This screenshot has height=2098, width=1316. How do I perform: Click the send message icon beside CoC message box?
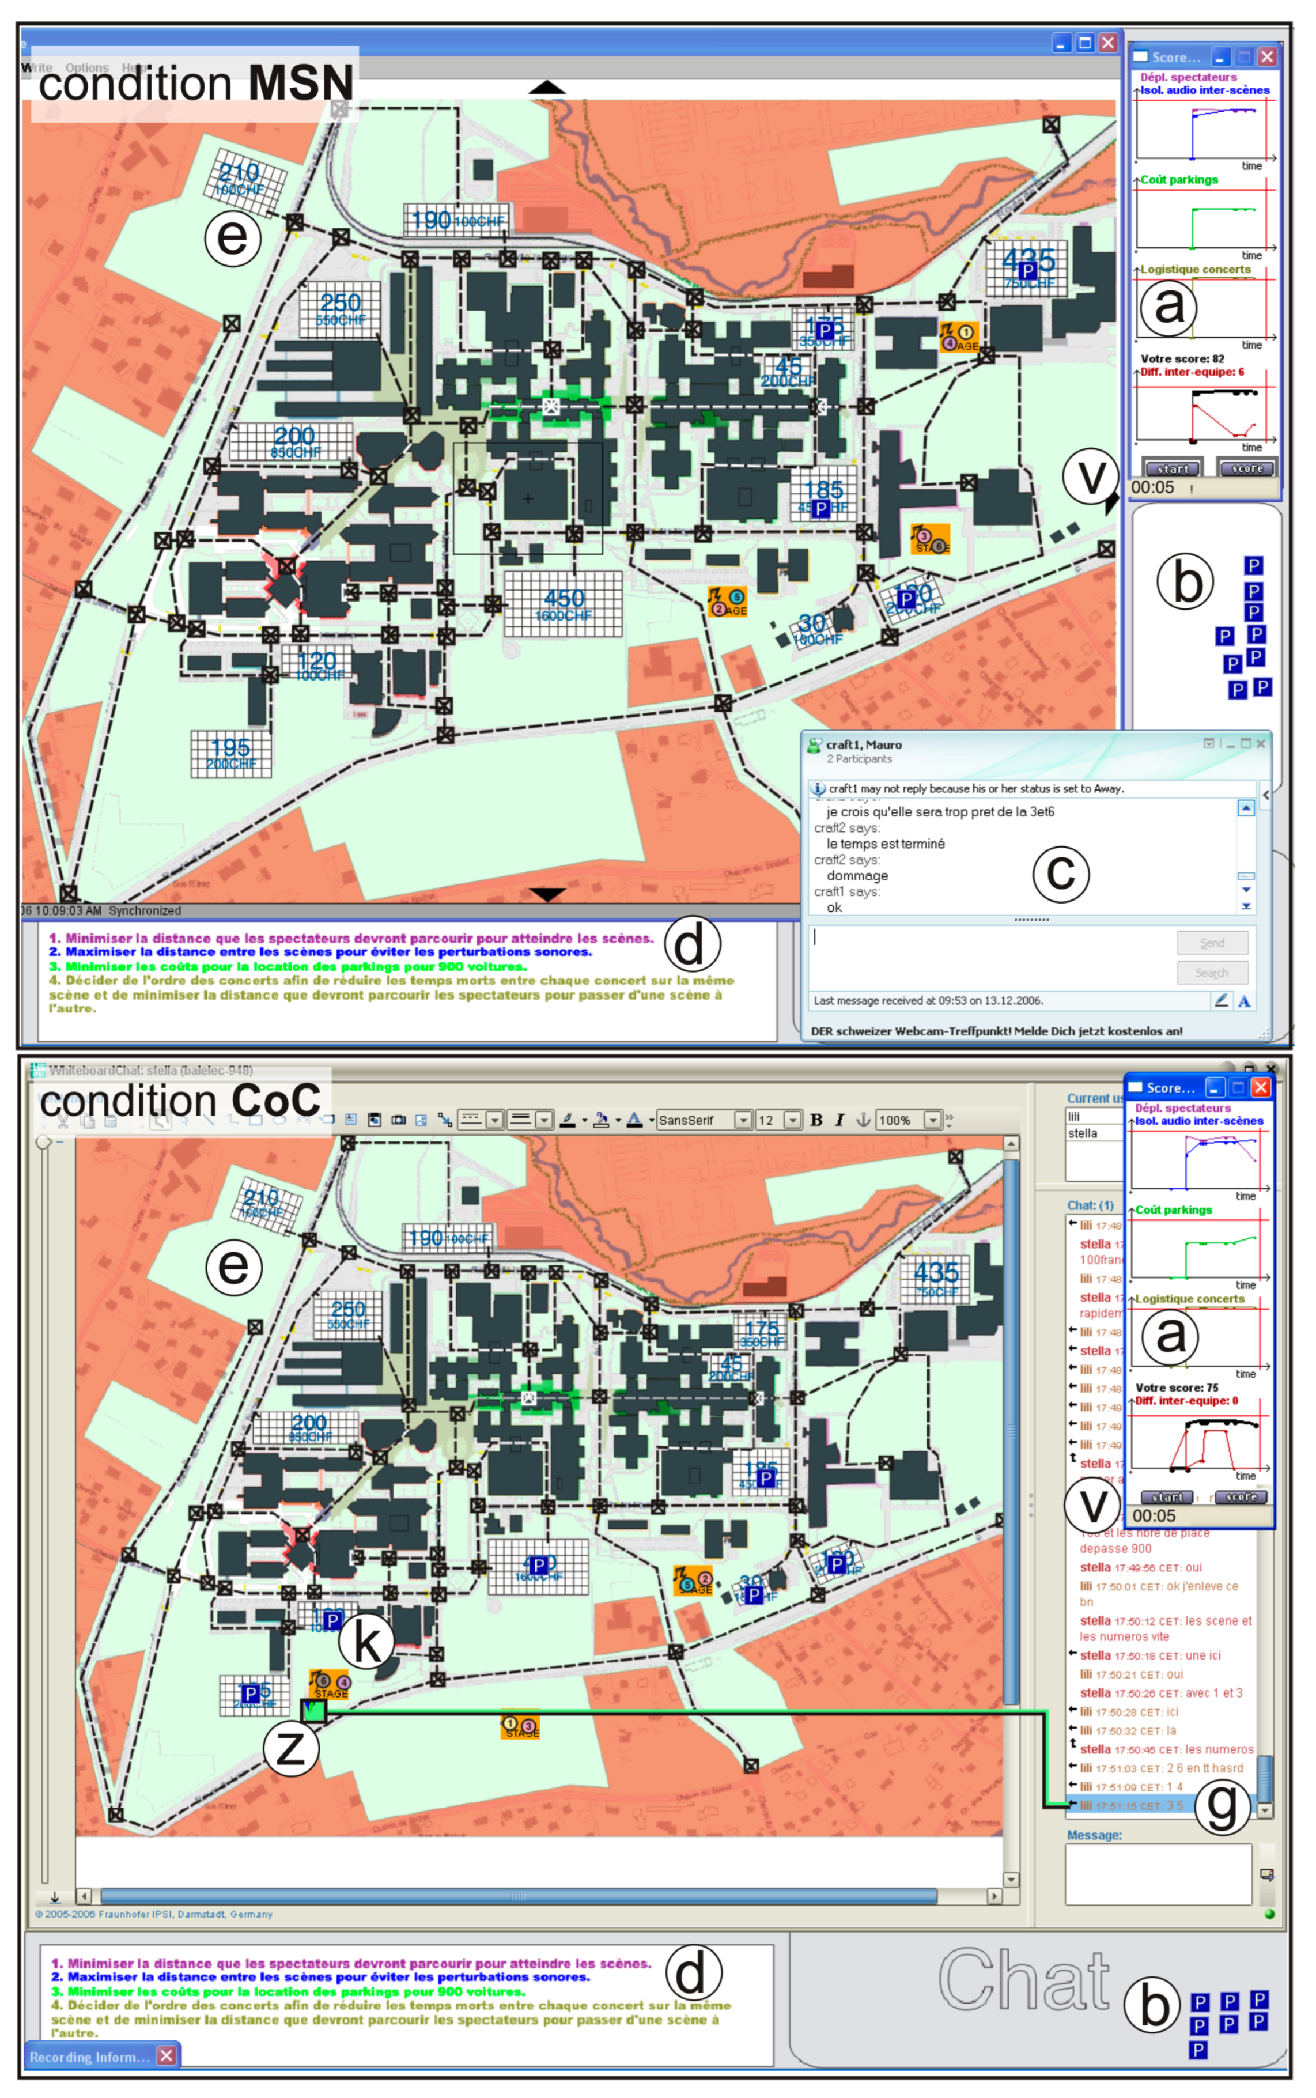pyautogui.click(x=1266, y=1874)
